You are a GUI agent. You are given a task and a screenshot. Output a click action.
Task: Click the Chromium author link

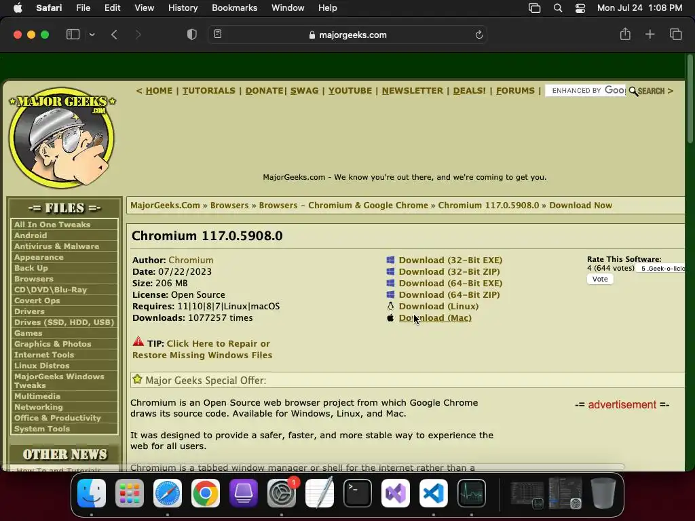[191, 260]
